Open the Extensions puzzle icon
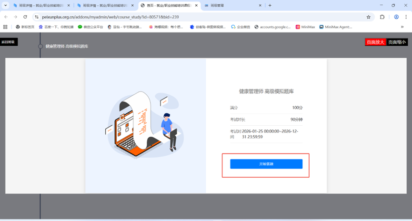 (382, 17)
